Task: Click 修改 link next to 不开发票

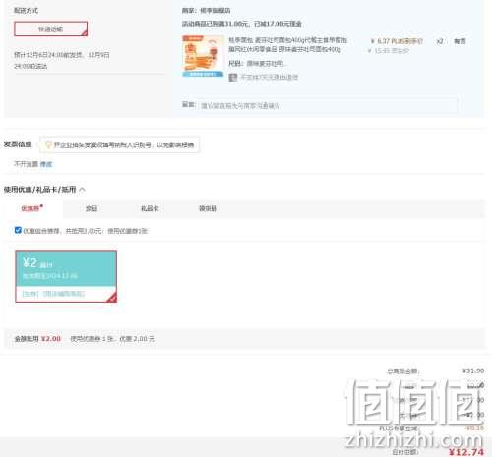Action: click(46, 164)
